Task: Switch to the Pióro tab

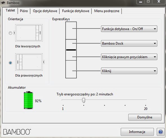Action: [24, 11]
